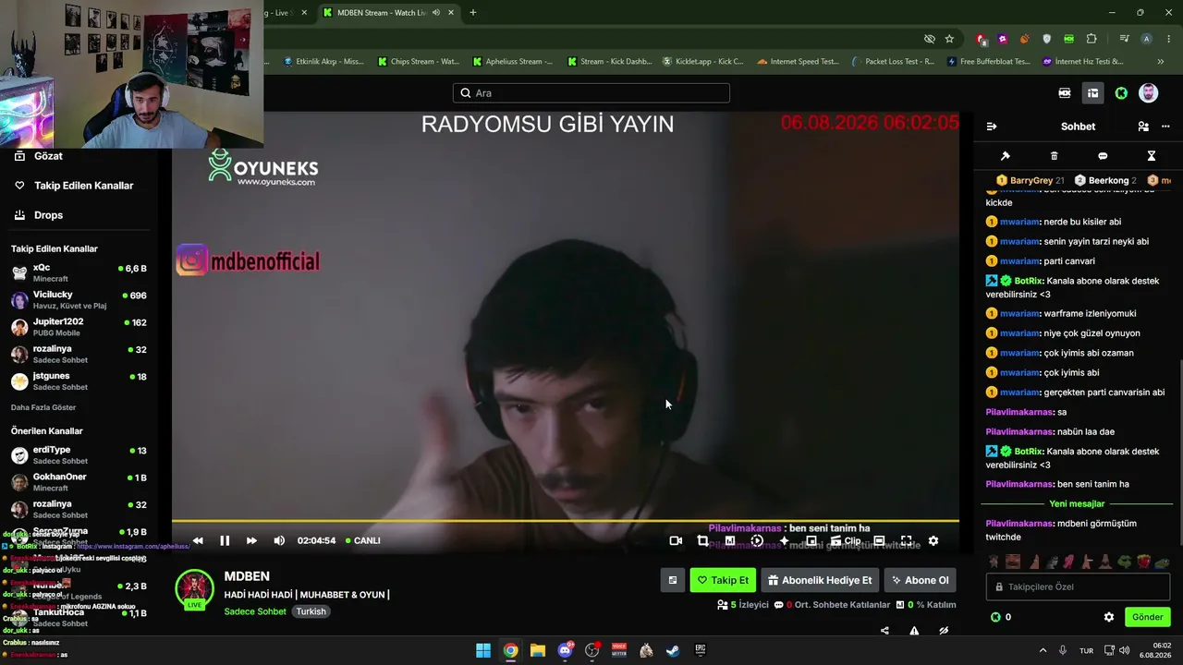Viewport: 1183px width, 665px height.
Task: Open the chat users list icon
Action: pos(1143,127)
